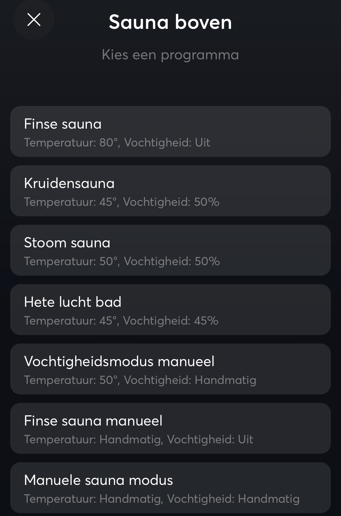Viewport: 341px width, 516px height.
Task: Tap Temperatuur: 50° under Vochtigheidsmodus manueel
Action: (71, 380)
